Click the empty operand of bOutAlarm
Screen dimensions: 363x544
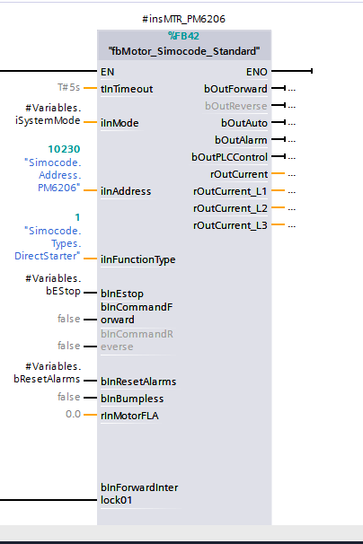292,140
